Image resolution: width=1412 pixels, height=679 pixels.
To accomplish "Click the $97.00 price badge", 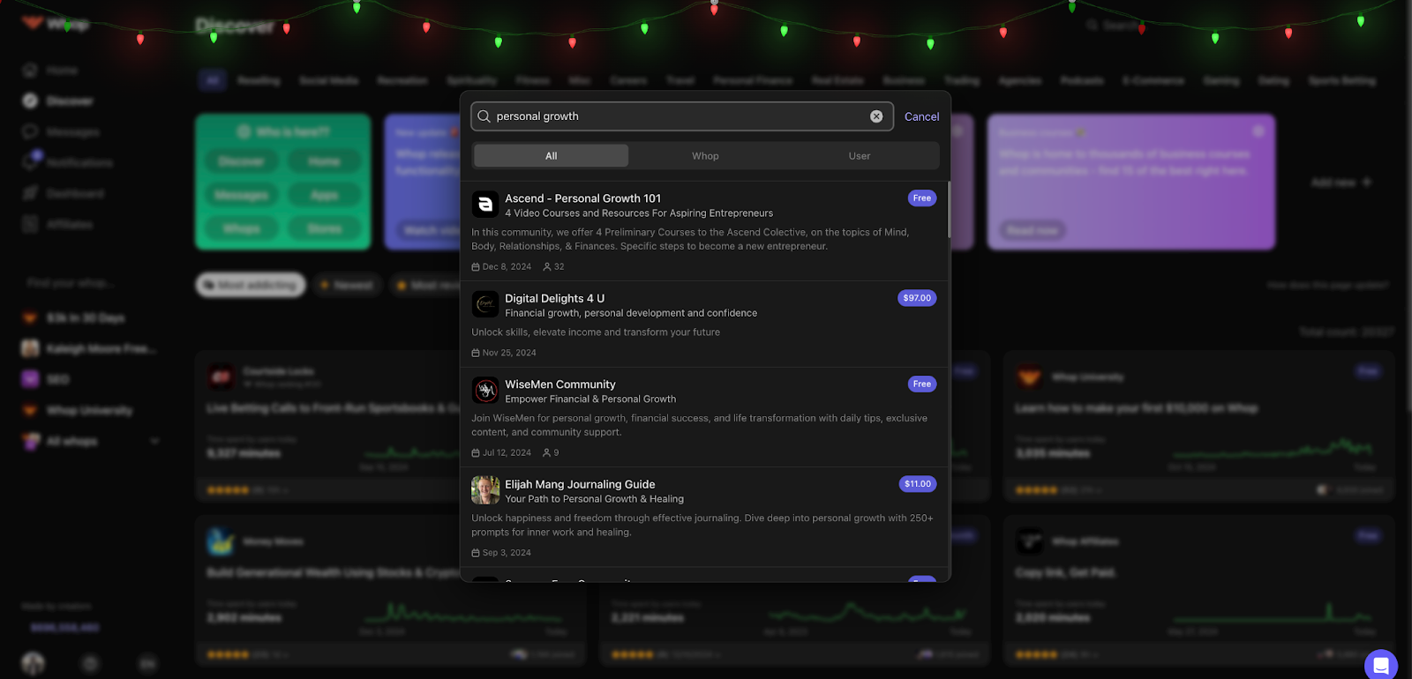I will click(917, 298).
